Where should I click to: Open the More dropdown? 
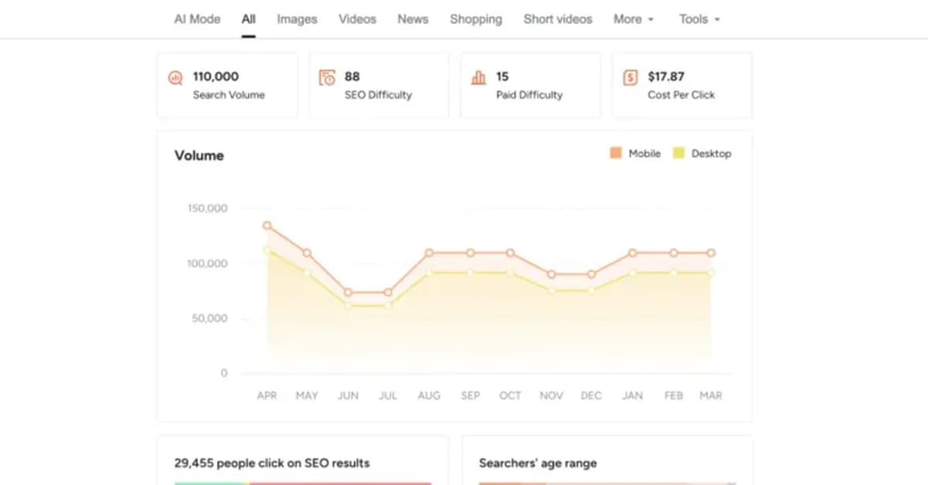633,19
